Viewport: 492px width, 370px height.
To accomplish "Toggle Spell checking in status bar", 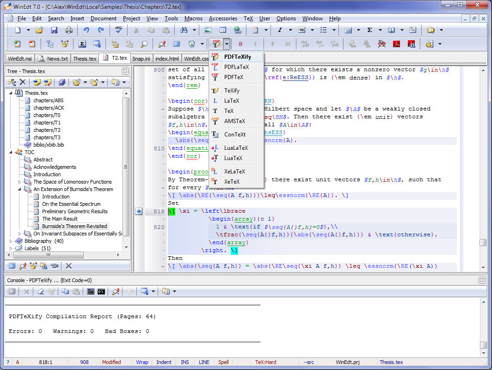I will [223, 362].
